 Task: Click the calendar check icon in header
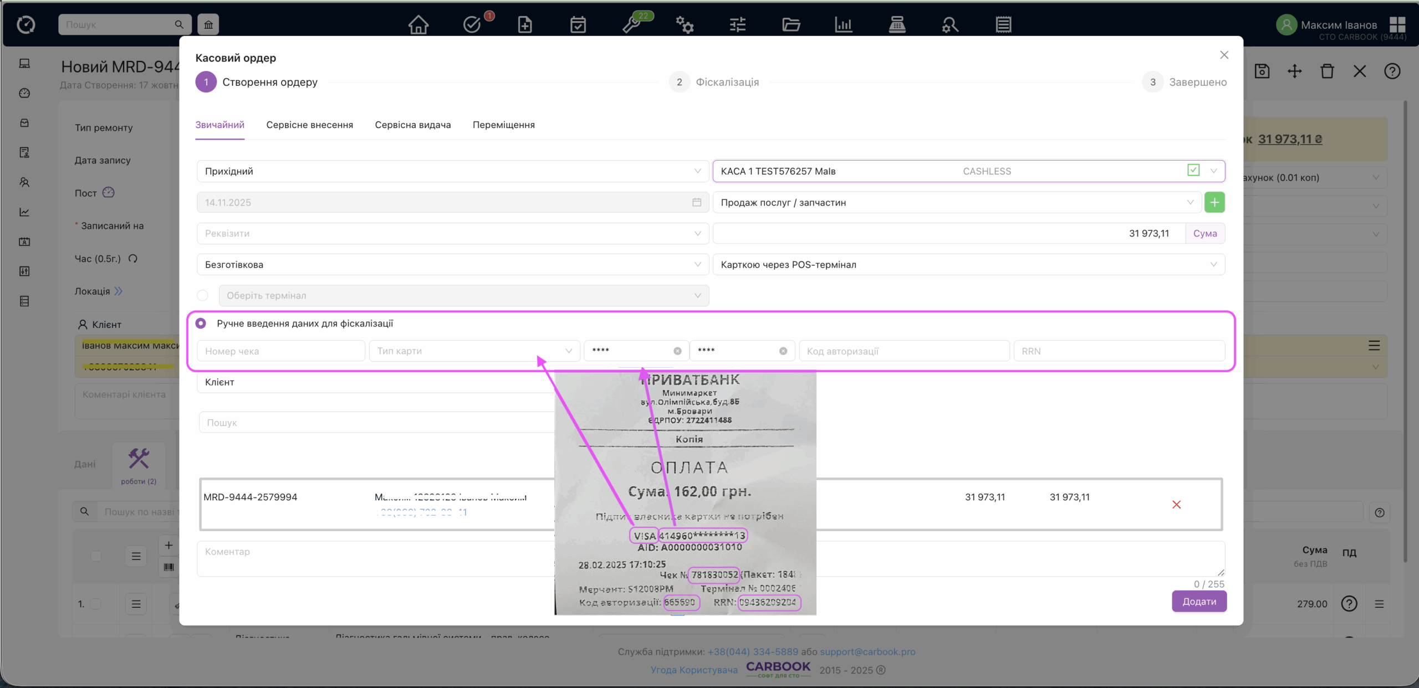pos(578,24)
